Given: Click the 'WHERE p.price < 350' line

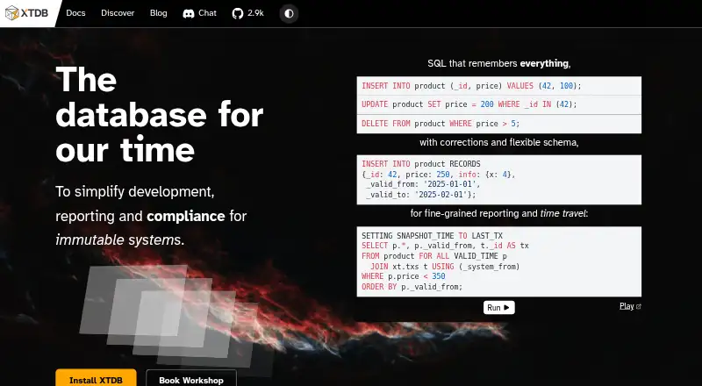Looking at the screenshot, I should 404,276.
